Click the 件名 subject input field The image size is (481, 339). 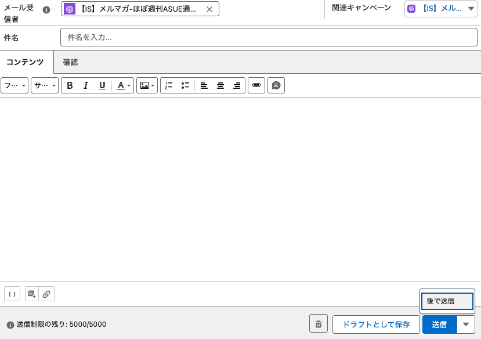[269, 37]
